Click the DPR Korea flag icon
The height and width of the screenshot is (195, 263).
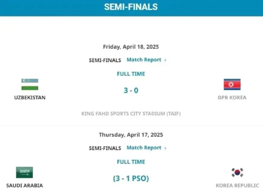point(232,84)
